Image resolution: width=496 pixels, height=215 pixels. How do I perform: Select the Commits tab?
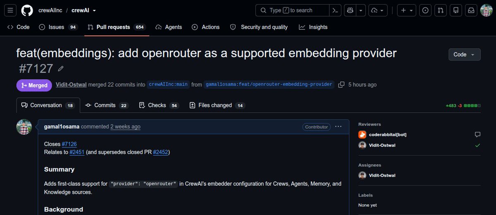[x=107, y=105]
